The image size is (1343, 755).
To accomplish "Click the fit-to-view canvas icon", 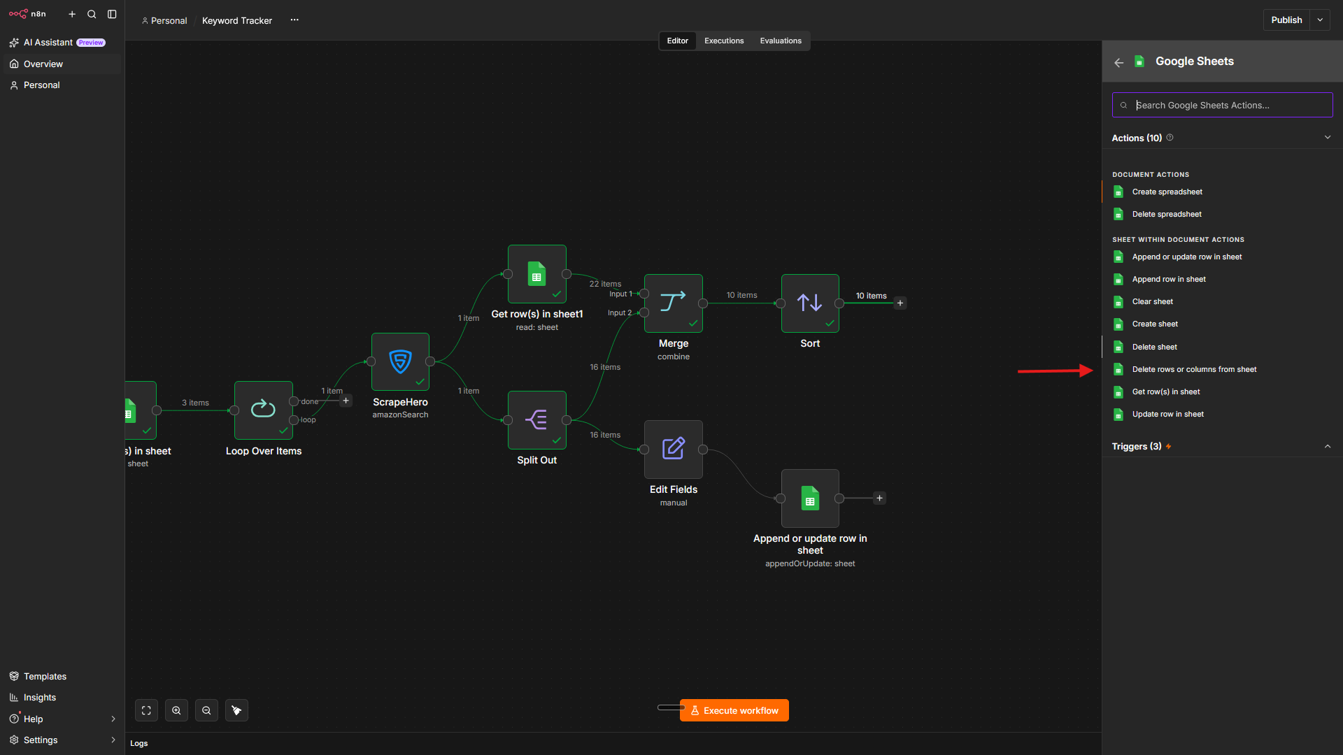I will coord(146,710).
